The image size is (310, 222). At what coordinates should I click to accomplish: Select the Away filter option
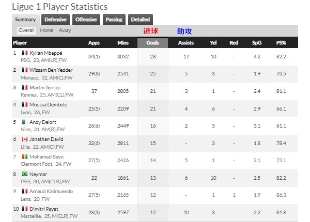[x=65, y=30]
